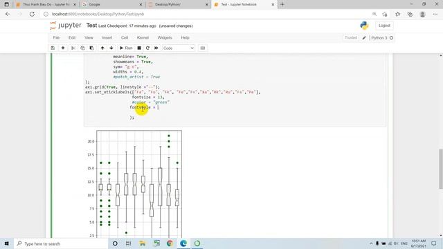Open the command palette keyboard icon

click(203, 48)
